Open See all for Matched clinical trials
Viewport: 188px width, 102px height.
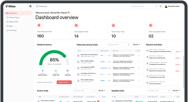(136, 45)
